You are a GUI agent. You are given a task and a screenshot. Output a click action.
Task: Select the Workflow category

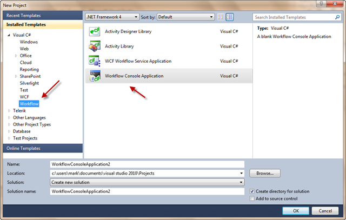point(29,104)
